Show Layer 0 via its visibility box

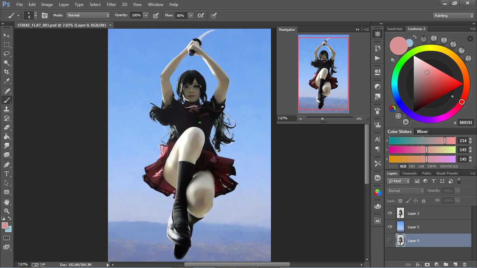390,240
